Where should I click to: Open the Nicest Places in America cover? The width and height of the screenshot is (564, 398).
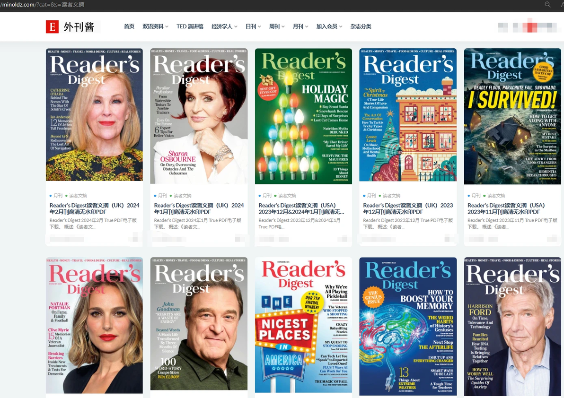(x=304, y=325)
